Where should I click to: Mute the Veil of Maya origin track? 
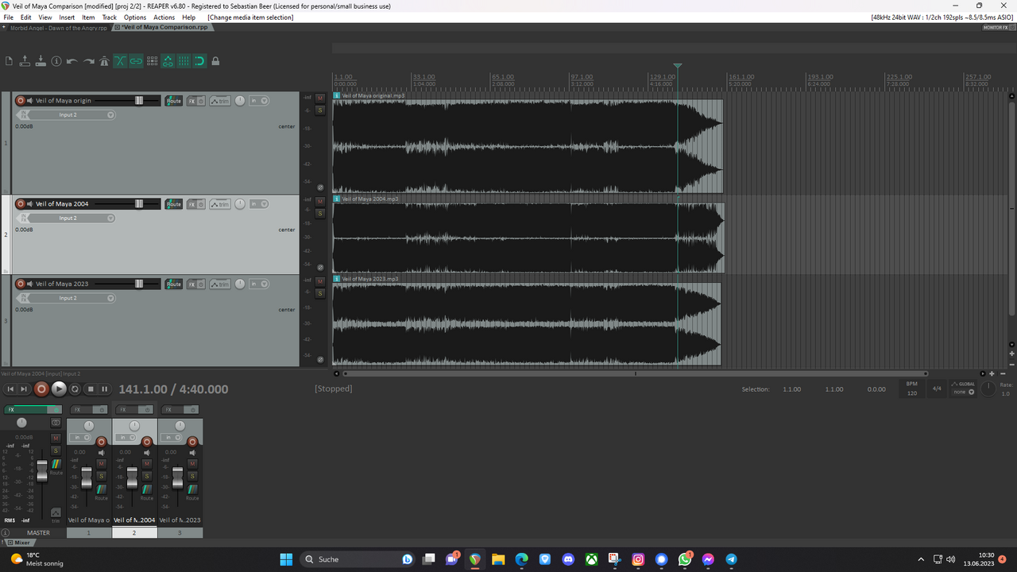(320, 98)
